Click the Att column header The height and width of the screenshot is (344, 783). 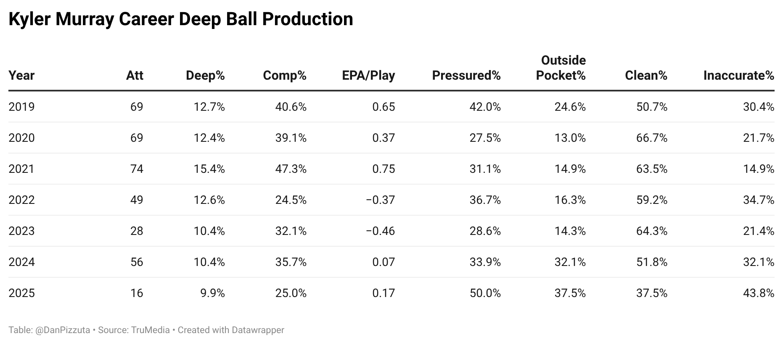pyautogui.click(x=135, y=76)
